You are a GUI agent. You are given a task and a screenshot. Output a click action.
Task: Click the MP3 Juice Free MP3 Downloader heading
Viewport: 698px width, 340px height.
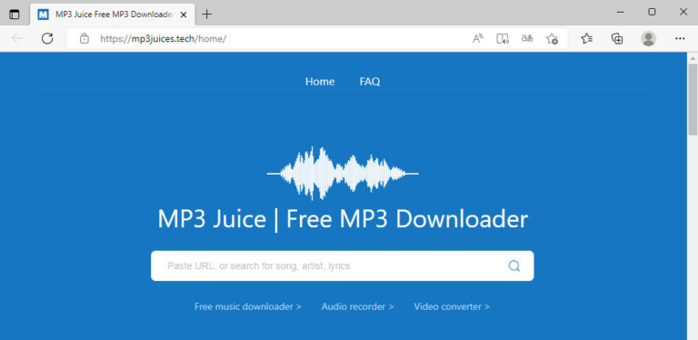click(343, 219)
